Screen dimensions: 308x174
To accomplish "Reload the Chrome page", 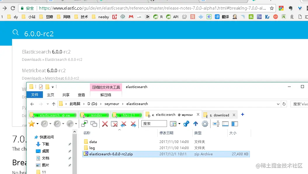I will point(13,8).
